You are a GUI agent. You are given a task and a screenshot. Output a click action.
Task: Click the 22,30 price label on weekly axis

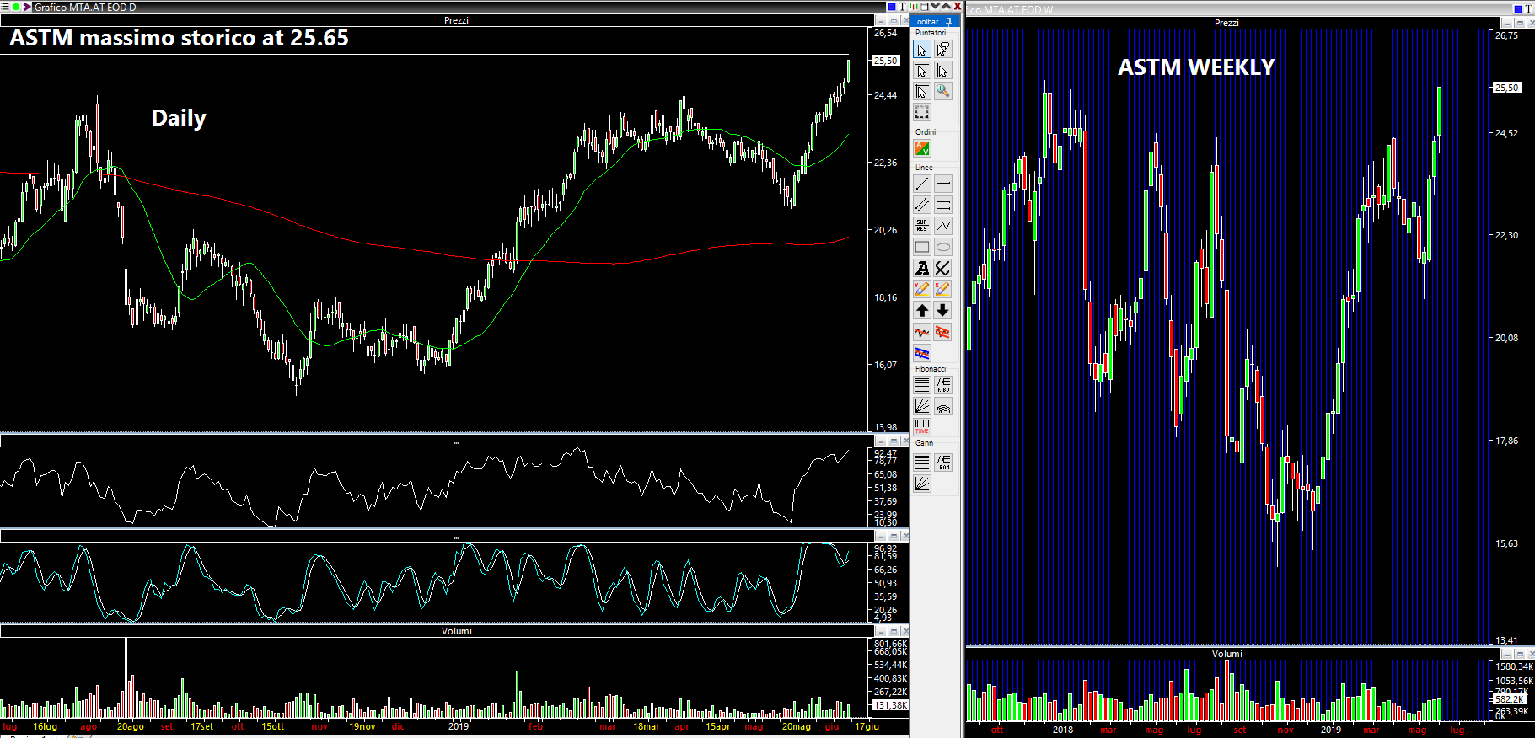[x=1506, y=235]
